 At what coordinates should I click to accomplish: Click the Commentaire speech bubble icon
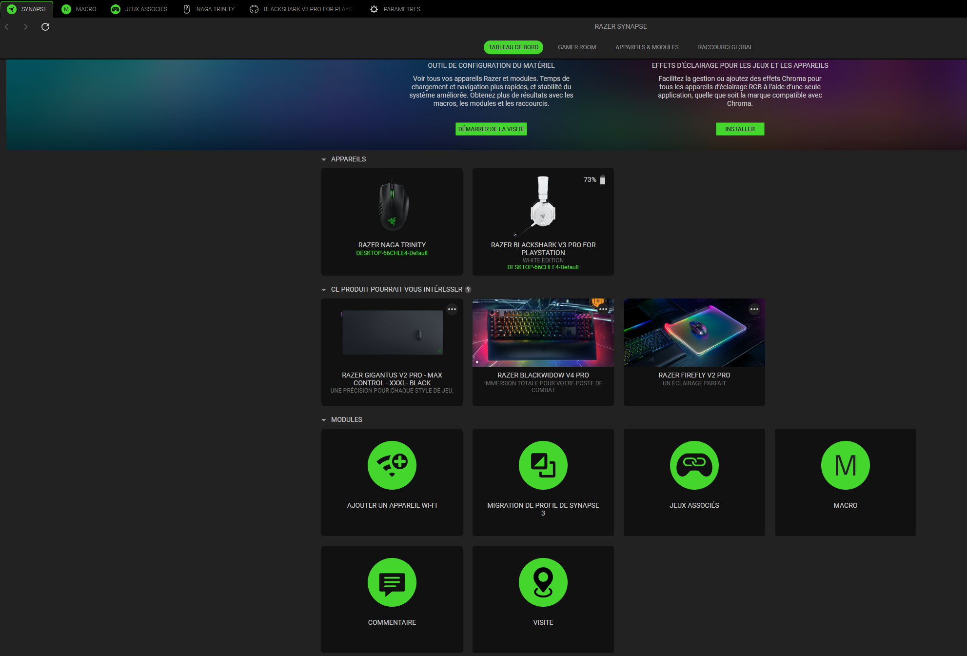[392, 582]
